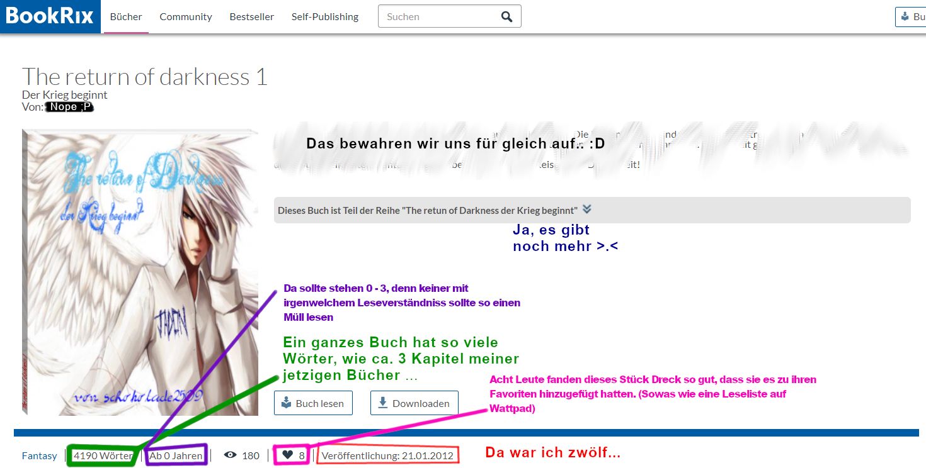Select the Bücher navigation tab

pos(126,17)
